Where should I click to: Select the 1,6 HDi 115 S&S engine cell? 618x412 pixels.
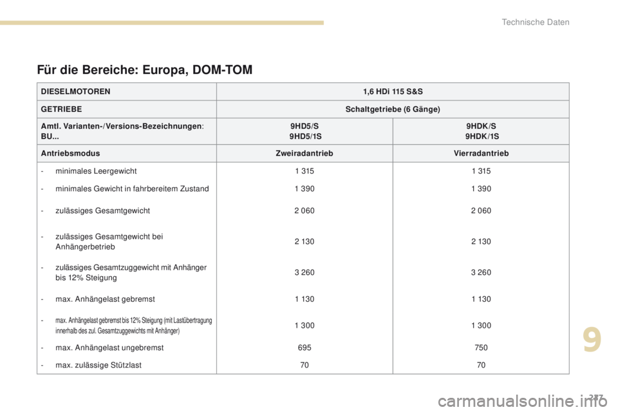point(393,92)
